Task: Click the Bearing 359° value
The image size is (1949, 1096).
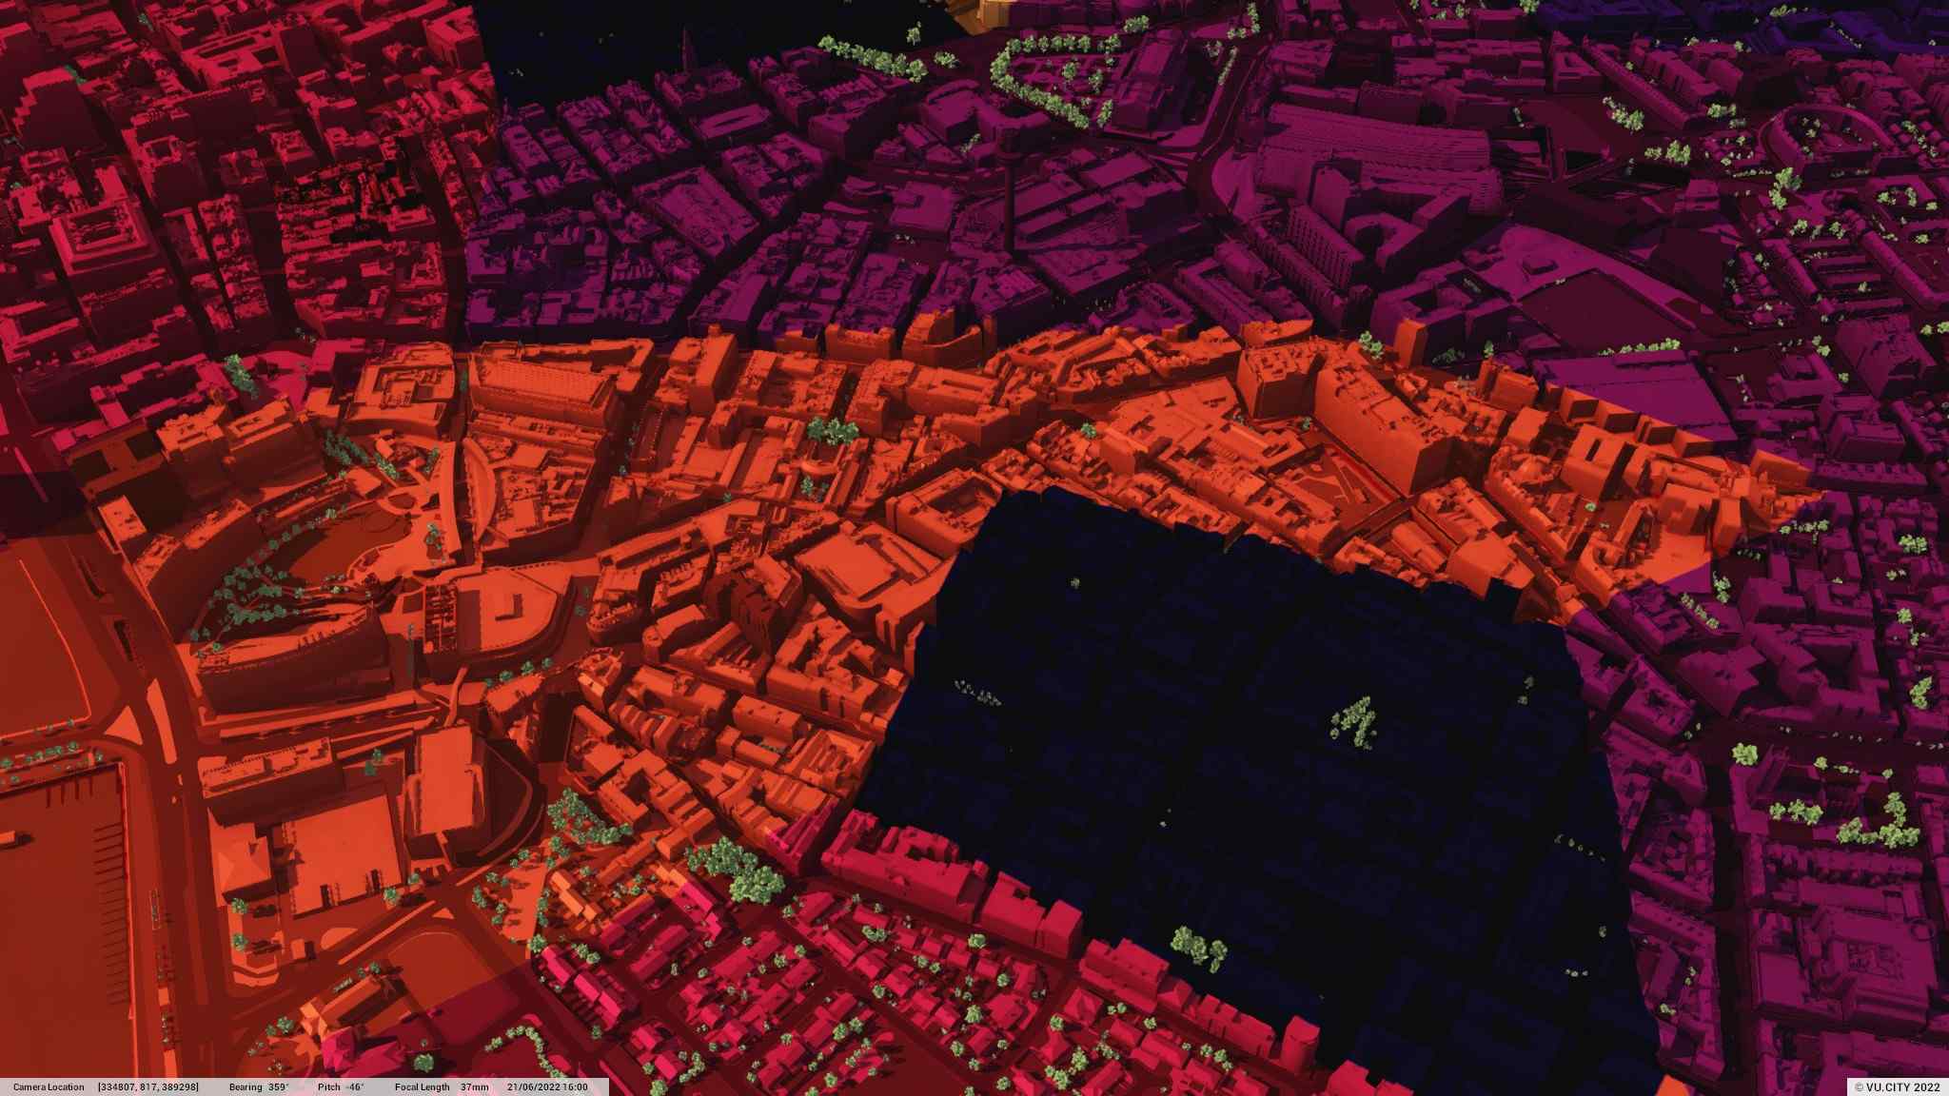Action: pos(259,1086)
